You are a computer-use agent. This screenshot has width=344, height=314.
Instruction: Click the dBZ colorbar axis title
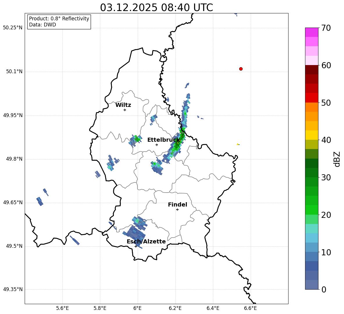337,159
